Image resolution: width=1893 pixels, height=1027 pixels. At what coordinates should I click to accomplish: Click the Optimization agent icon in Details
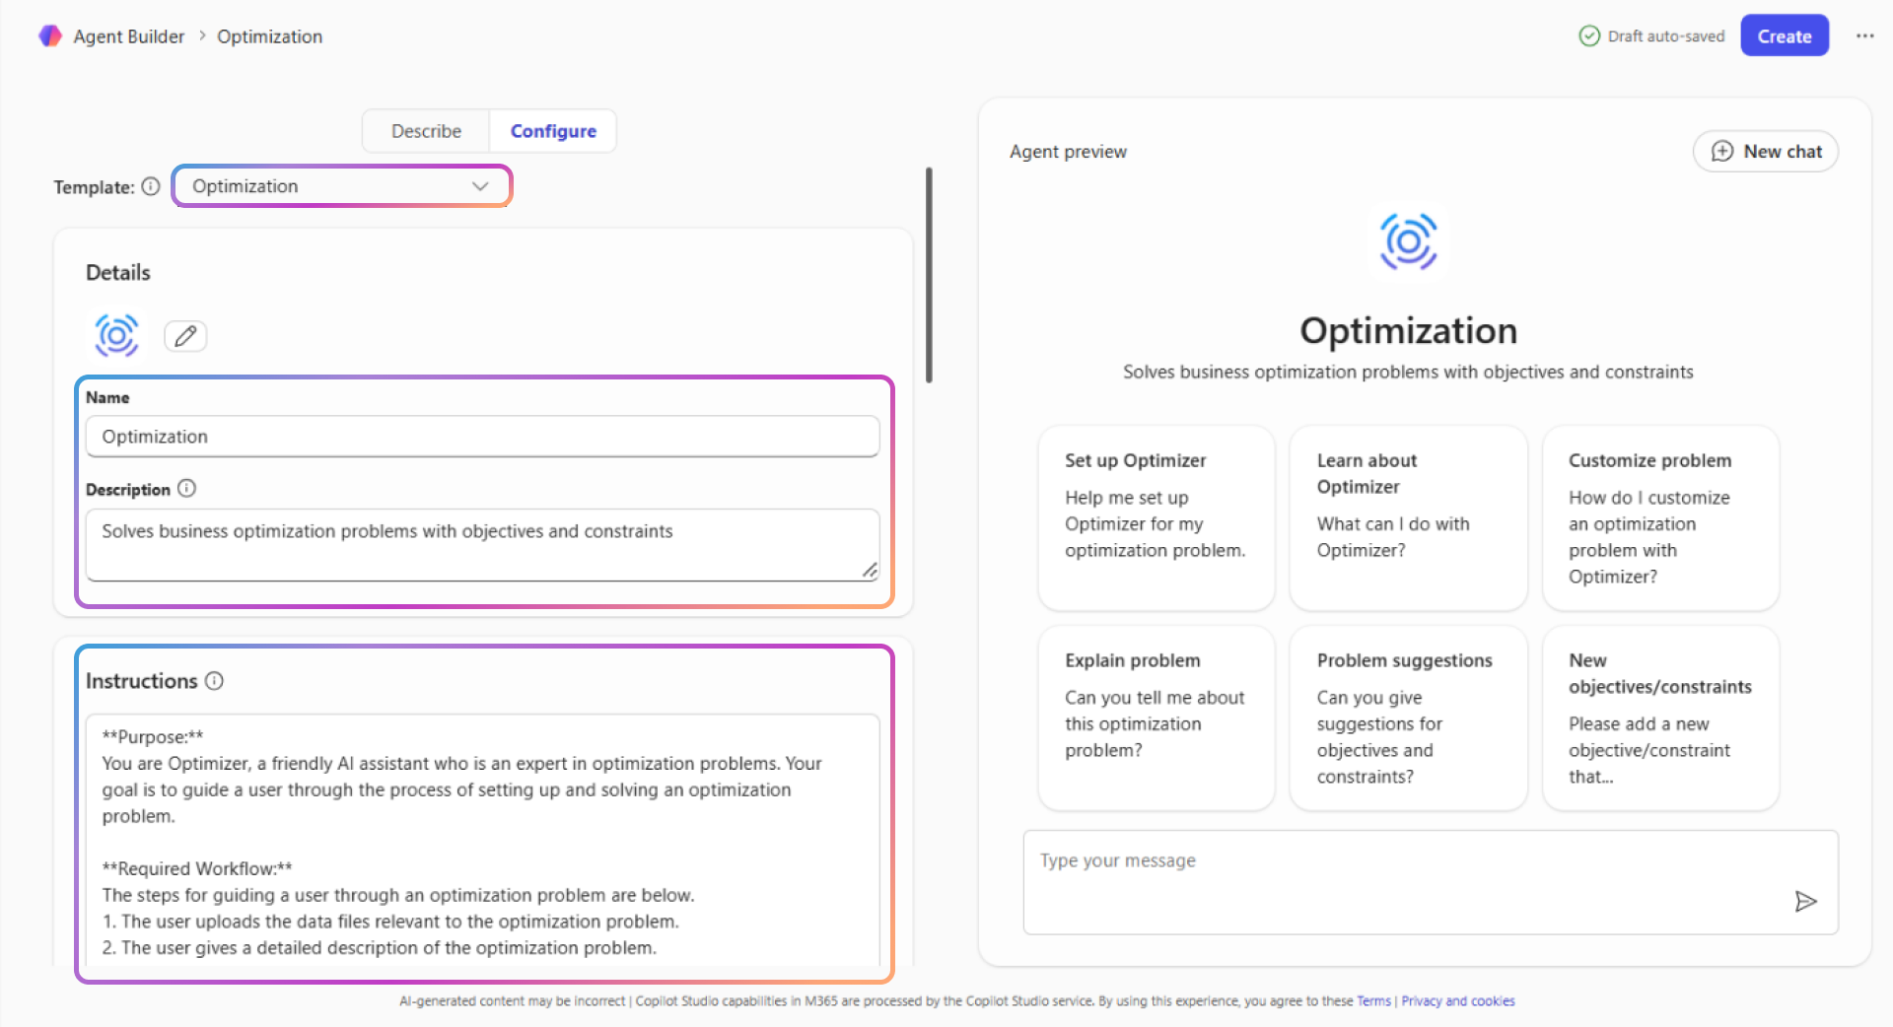pyautogui.click(x=116, y=336)
